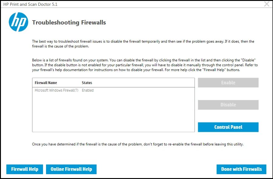Click blank space between Online Firewall Help and Done
This screenshot has height=179, width=273.
[x=156, y=169]
